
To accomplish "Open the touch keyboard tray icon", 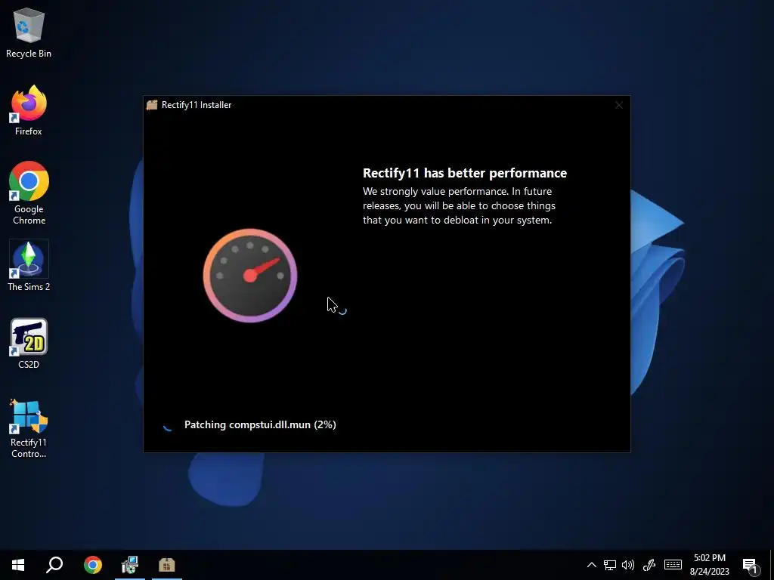I will [x=673, y=565].
